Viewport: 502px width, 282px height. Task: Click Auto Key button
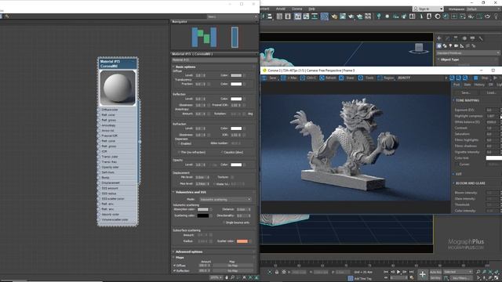435,272
